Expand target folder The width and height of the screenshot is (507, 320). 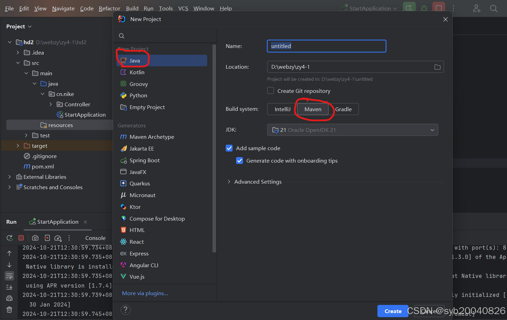coord(18,146)
